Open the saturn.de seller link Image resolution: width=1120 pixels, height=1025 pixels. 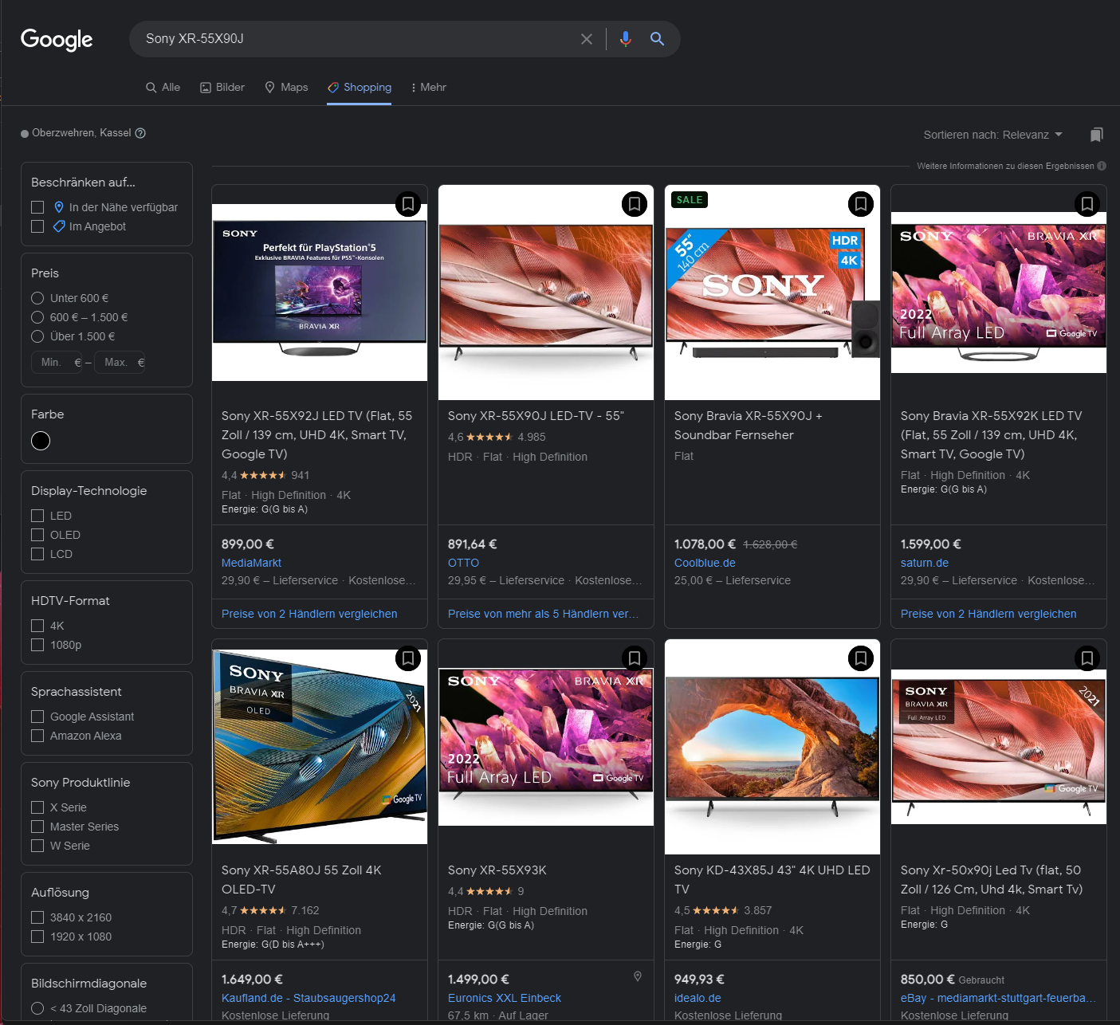pyautogui.click(x=925, y=563)
